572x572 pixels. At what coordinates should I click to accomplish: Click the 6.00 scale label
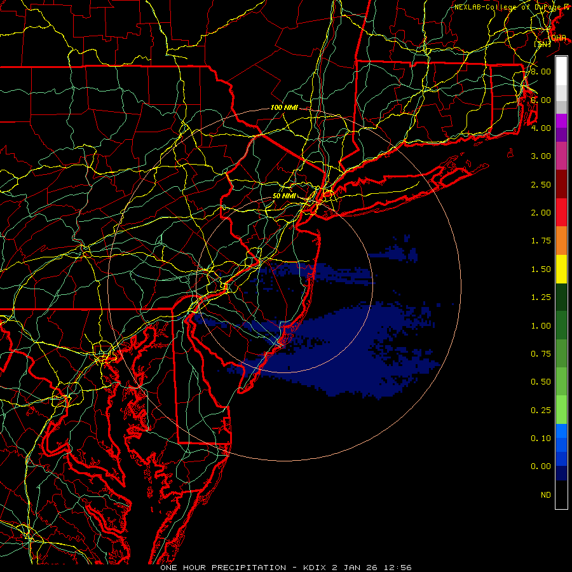(x=541, y=100)
